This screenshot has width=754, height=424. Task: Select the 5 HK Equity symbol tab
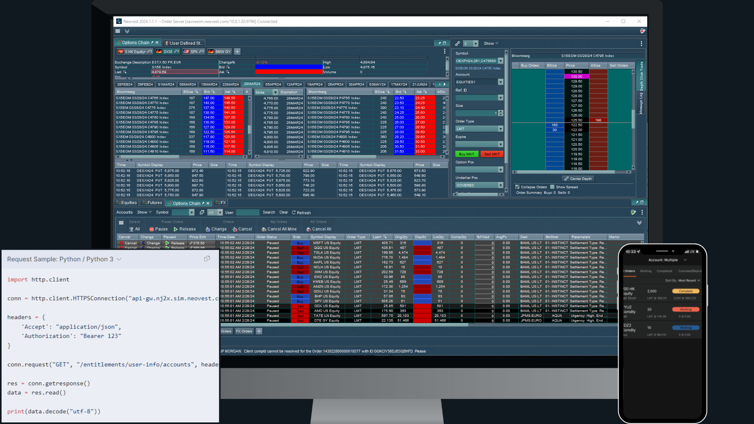[x=135, y=51]
